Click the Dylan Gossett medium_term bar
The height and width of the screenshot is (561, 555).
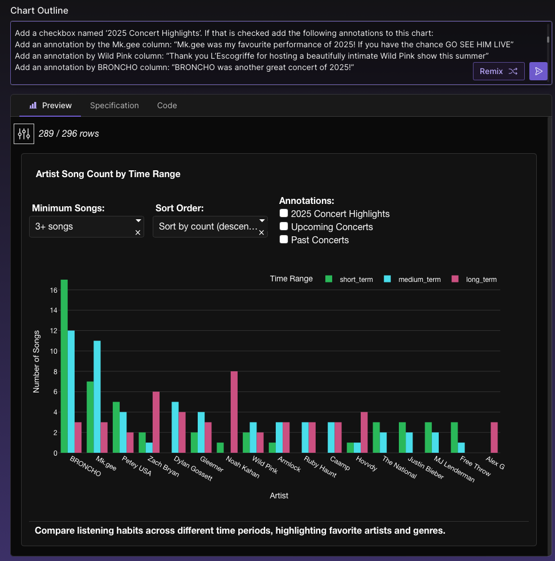tap(175, 428)
